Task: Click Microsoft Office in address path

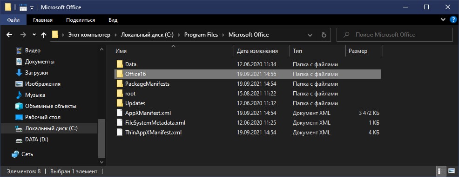Action: click(x=249, y=35)
